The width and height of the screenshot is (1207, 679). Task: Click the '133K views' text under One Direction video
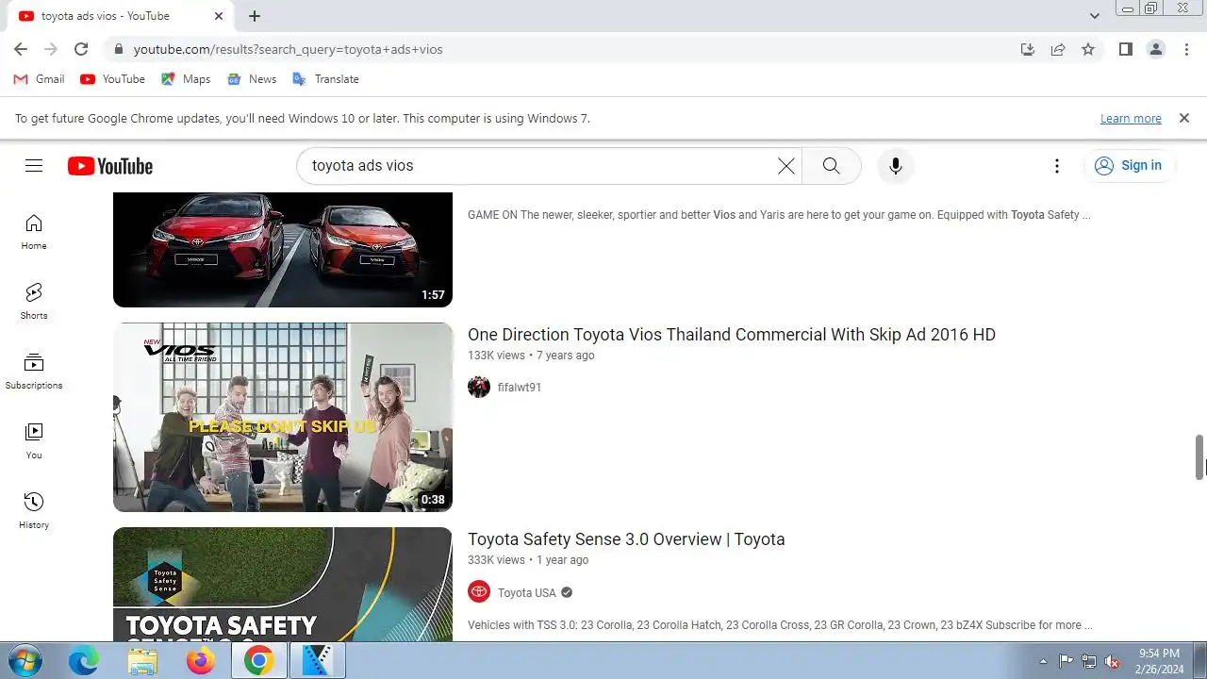tap(496, 356)
